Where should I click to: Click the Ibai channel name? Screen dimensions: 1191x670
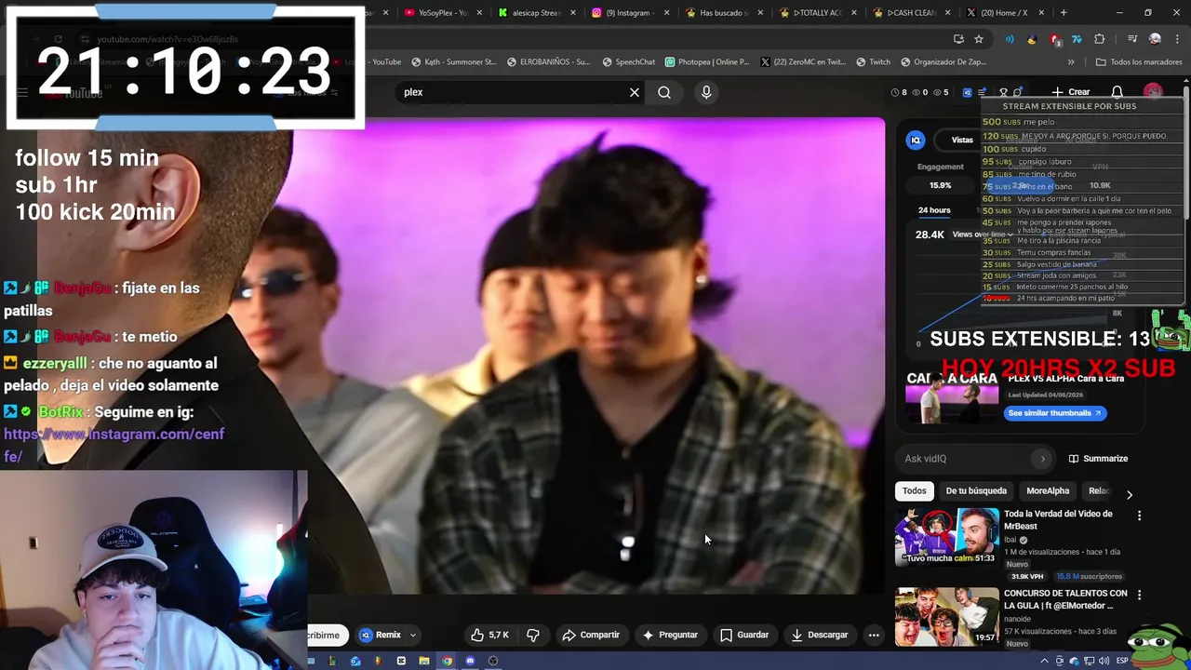point(1010,540)
